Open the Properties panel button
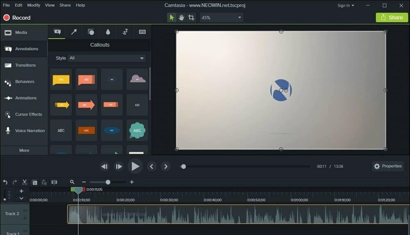This screenshot has width=410, height=235. point(387,166)
